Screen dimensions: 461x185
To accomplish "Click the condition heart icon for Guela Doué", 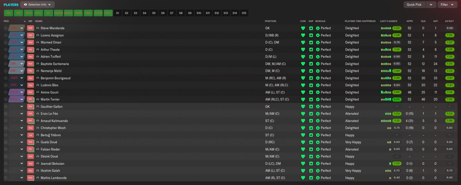I will 303,142.
